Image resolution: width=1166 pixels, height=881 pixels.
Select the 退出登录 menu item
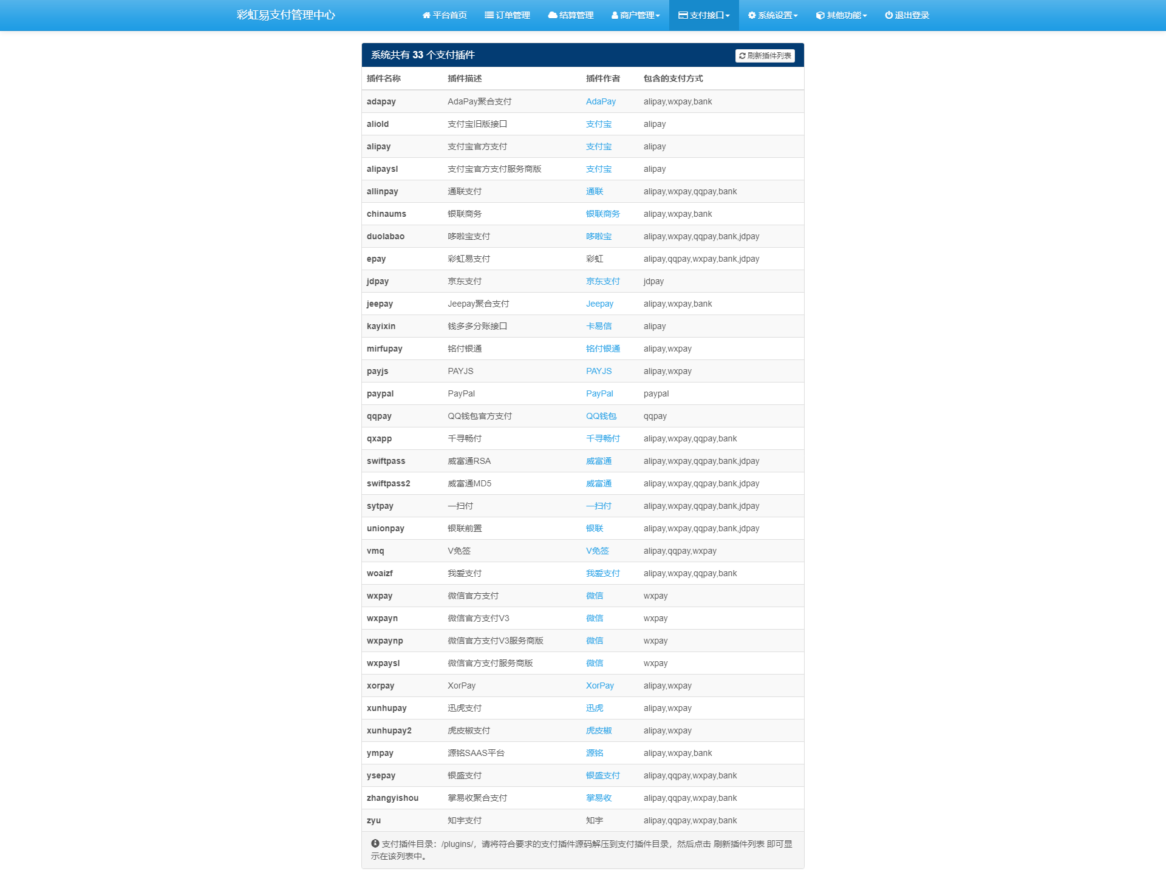(x=907, y=15)
